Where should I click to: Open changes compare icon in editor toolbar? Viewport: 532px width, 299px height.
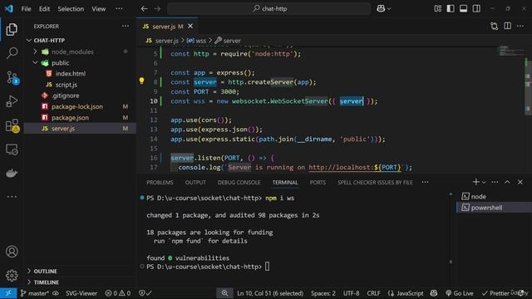tap(495, 26)
